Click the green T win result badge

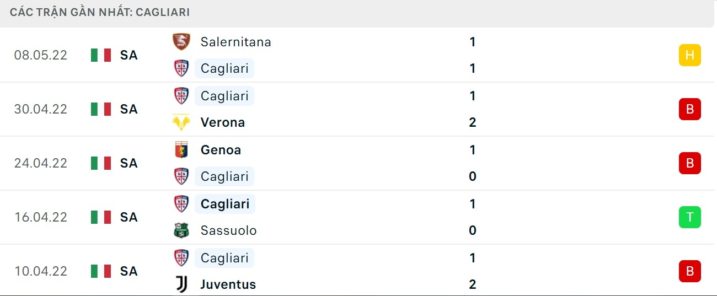(689, 217)
